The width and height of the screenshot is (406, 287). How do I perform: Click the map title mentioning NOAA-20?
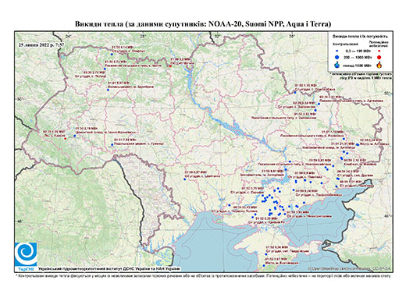point(203,24)
